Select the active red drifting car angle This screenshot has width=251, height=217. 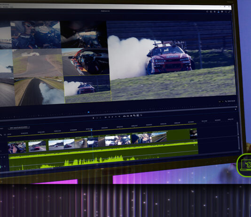click(x=87, y=88)
